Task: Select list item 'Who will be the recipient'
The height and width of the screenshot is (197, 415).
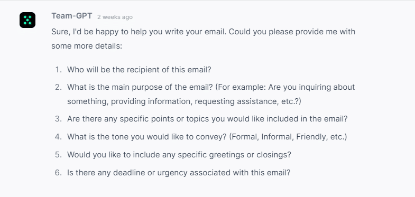Action: coord(139,70)
